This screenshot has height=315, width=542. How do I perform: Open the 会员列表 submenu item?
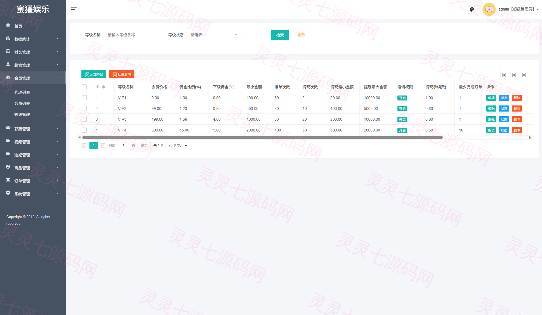click(22, 104)
